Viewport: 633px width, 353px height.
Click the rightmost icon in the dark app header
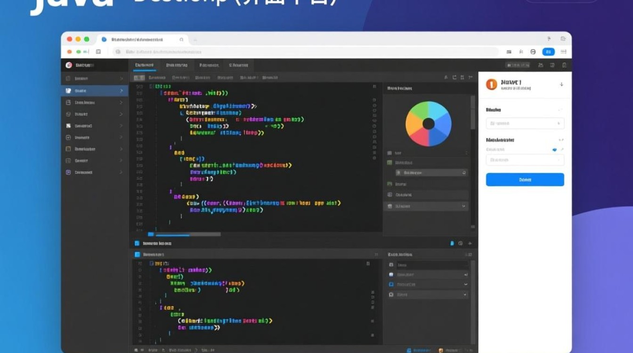[564, 65]
